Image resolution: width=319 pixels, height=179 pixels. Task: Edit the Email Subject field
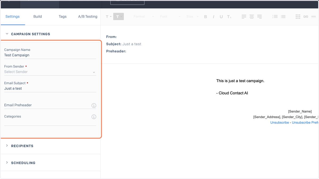(50, 89)
